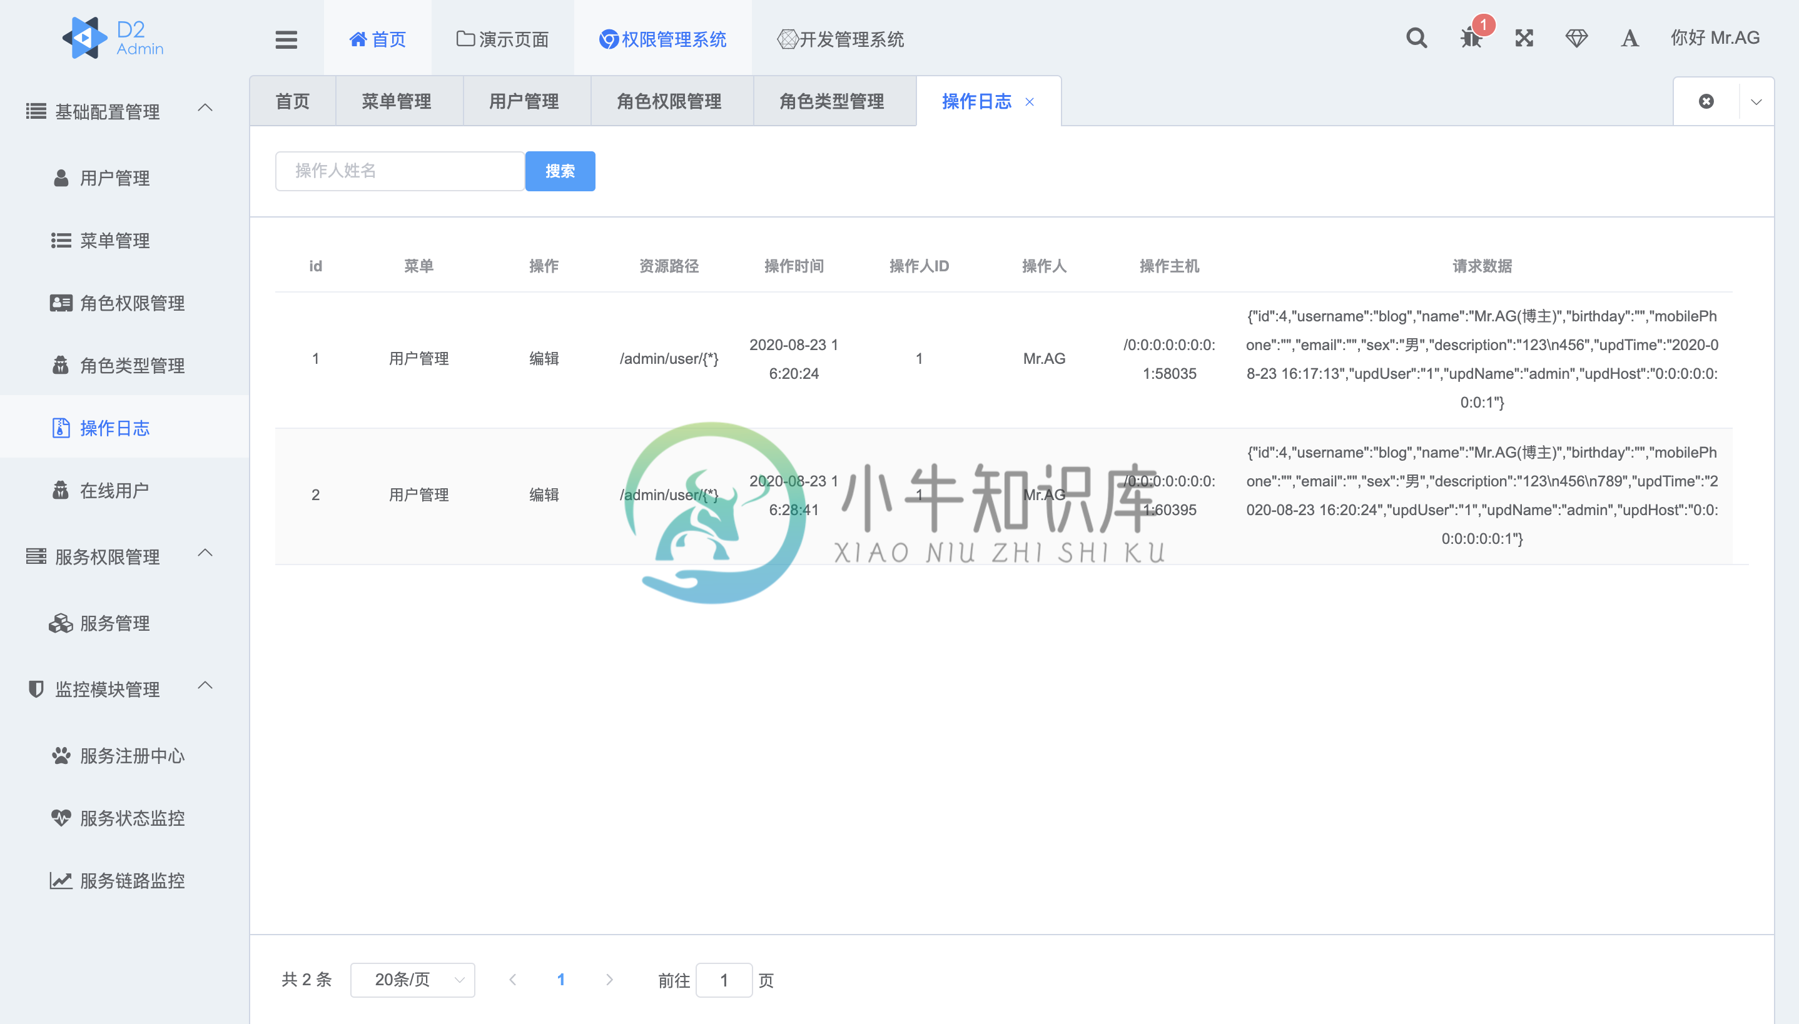Click the paw icon beside 服务注册中心
Viewport: 1799px width, 1024px height.
click(x=61, y=755)
